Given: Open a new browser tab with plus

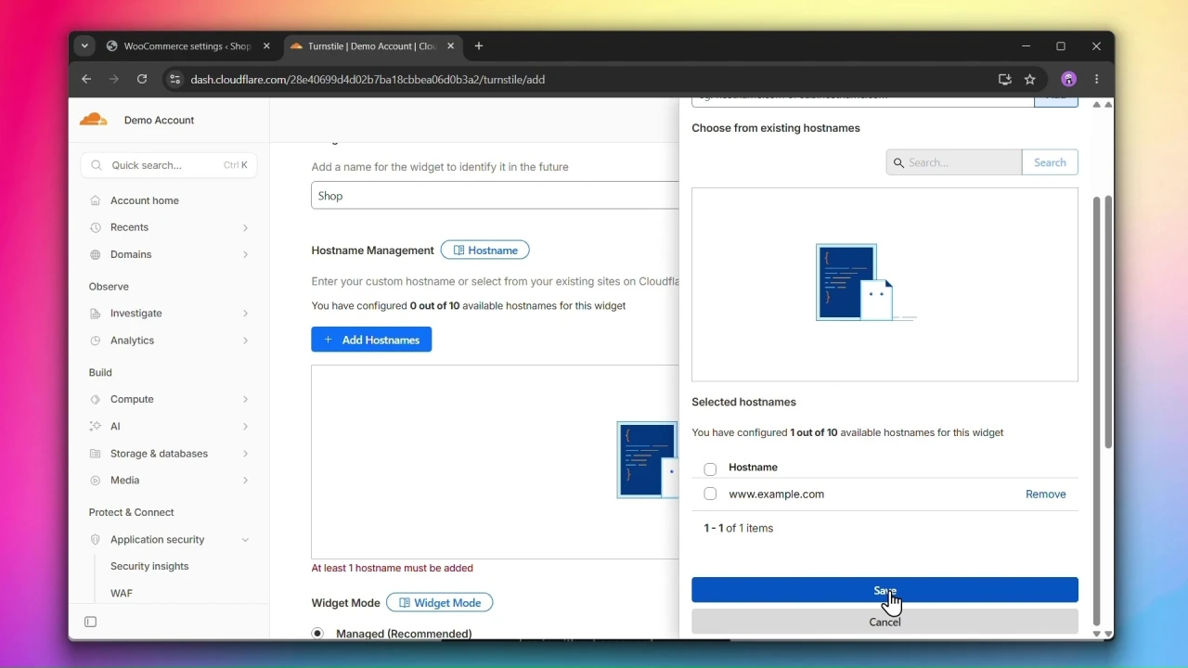Looking at the screenshot, I should [x=479, y=46].
